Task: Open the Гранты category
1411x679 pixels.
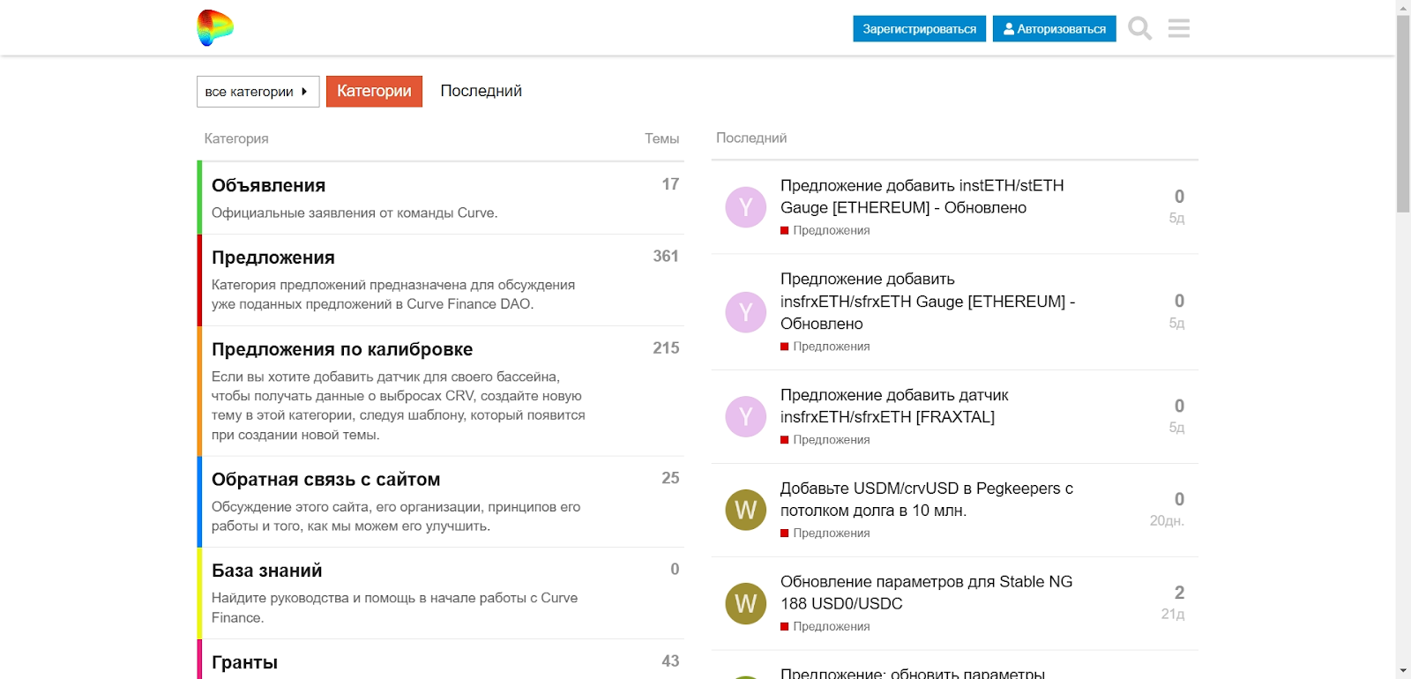Action: [x=244, y=662]
